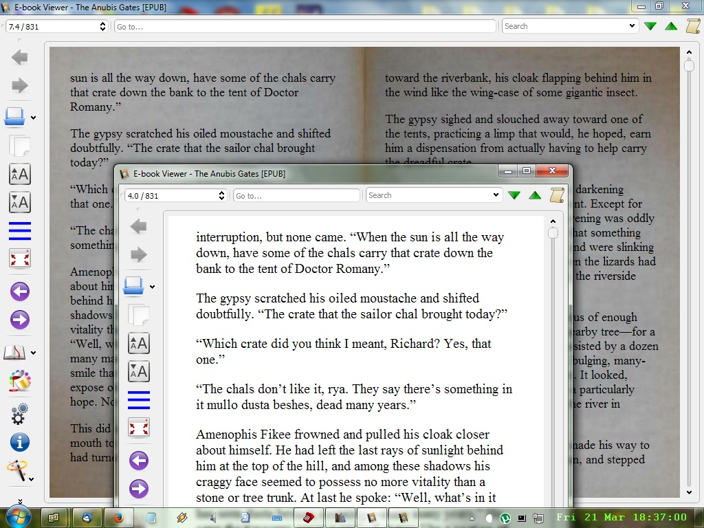This screenshot has width=704, height=528.
Task: Click the Go to field in front window
Action: 297,196
